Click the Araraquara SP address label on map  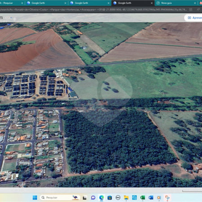(21, 120)
